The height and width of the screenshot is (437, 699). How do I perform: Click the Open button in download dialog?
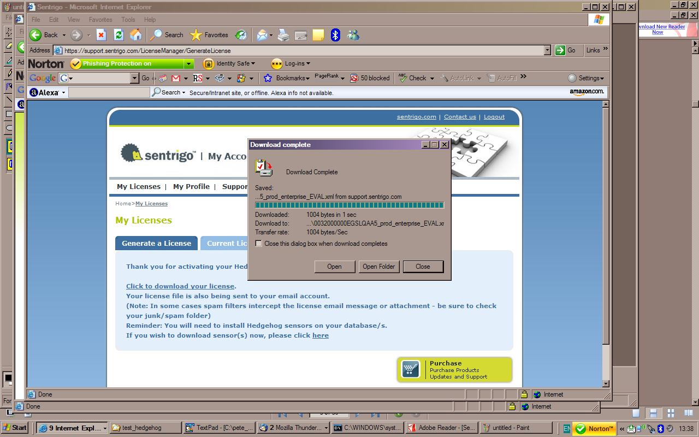point(334,267)
